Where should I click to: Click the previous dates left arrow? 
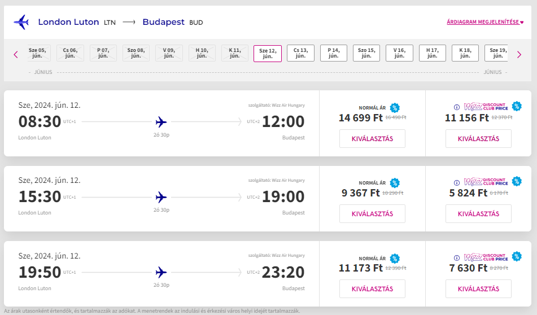tap(16, 54)
